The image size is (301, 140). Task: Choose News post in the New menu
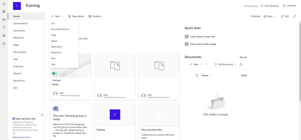(56, 47)
